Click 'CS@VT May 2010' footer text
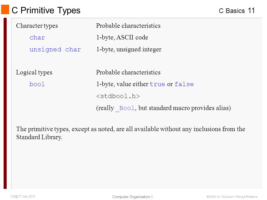 23,196
